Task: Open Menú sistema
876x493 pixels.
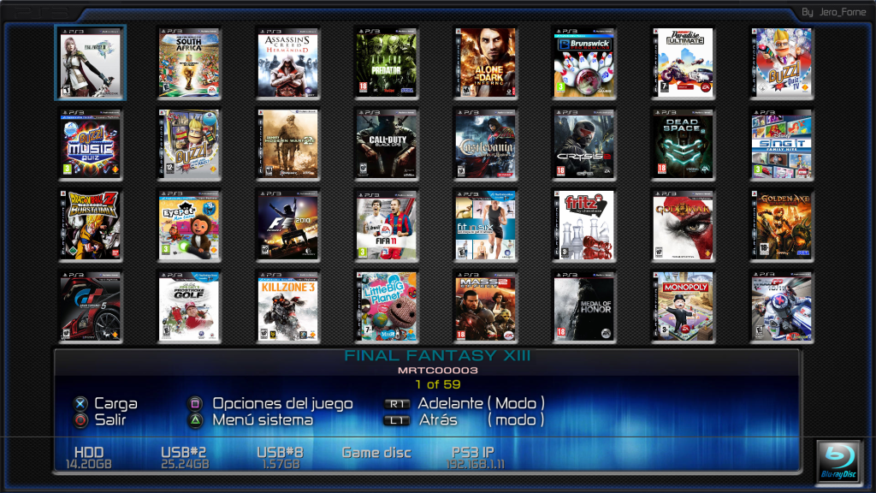Action: click(263, 419)
